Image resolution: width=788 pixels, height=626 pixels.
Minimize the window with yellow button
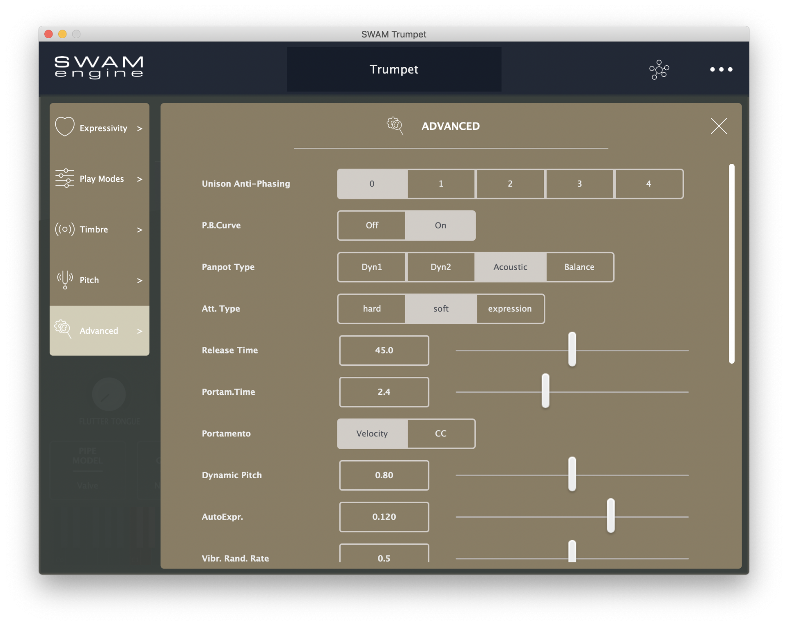pos(62,34)
